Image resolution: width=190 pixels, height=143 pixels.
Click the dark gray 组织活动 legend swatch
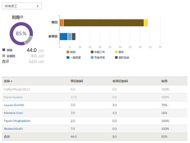116,58
